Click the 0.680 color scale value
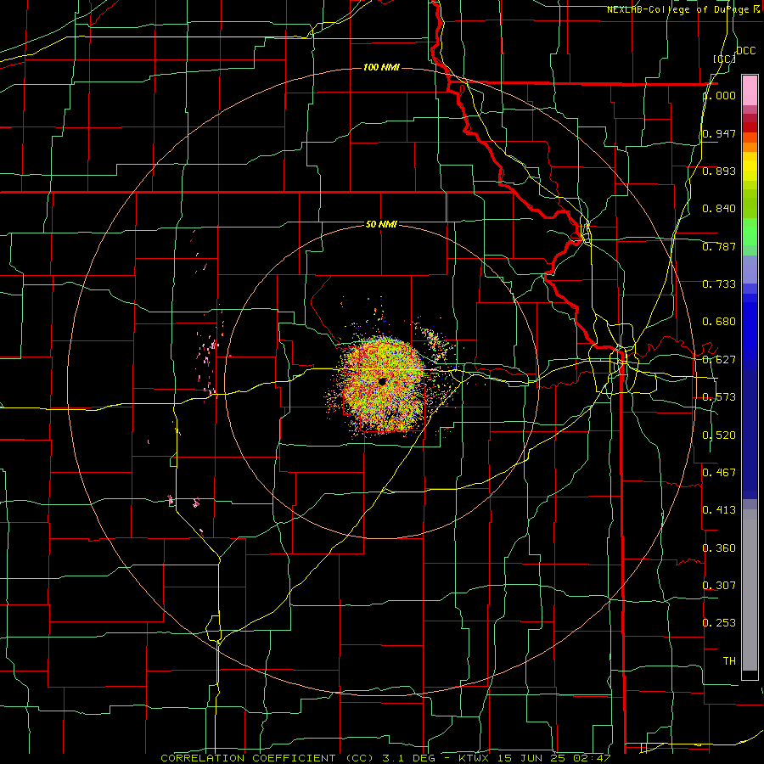The image size is (764, 764). [x=719, y=322]
